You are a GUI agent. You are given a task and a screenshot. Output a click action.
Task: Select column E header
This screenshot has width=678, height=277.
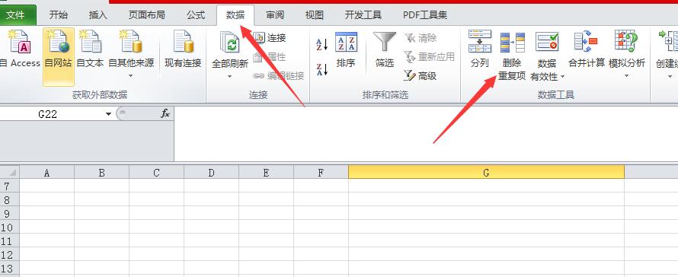267,173
